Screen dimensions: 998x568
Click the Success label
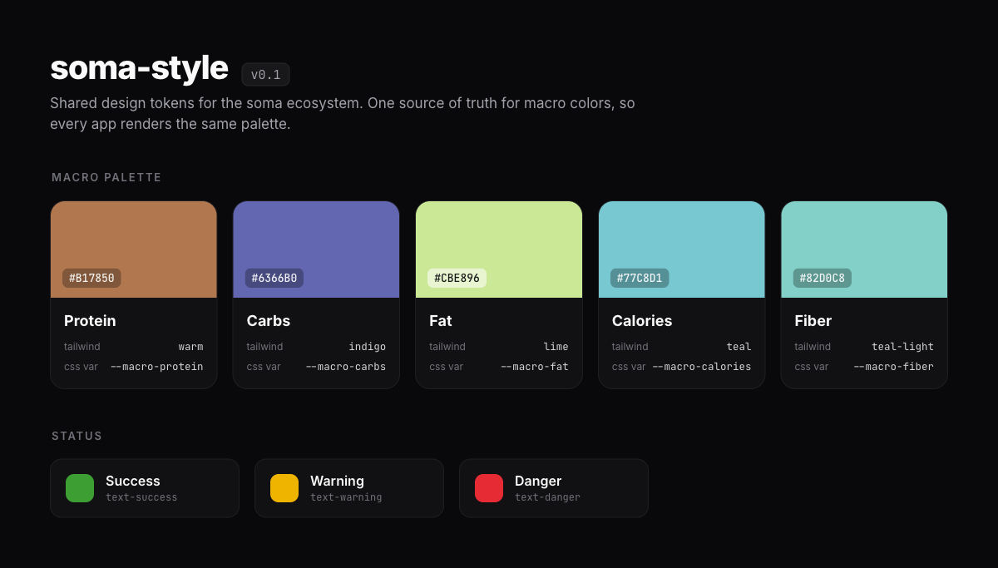pos(133,481)
